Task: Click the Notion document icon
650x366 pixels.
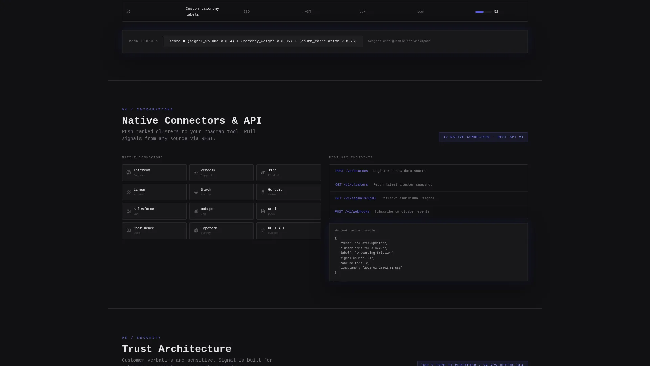Action: (x=263, y=211)
